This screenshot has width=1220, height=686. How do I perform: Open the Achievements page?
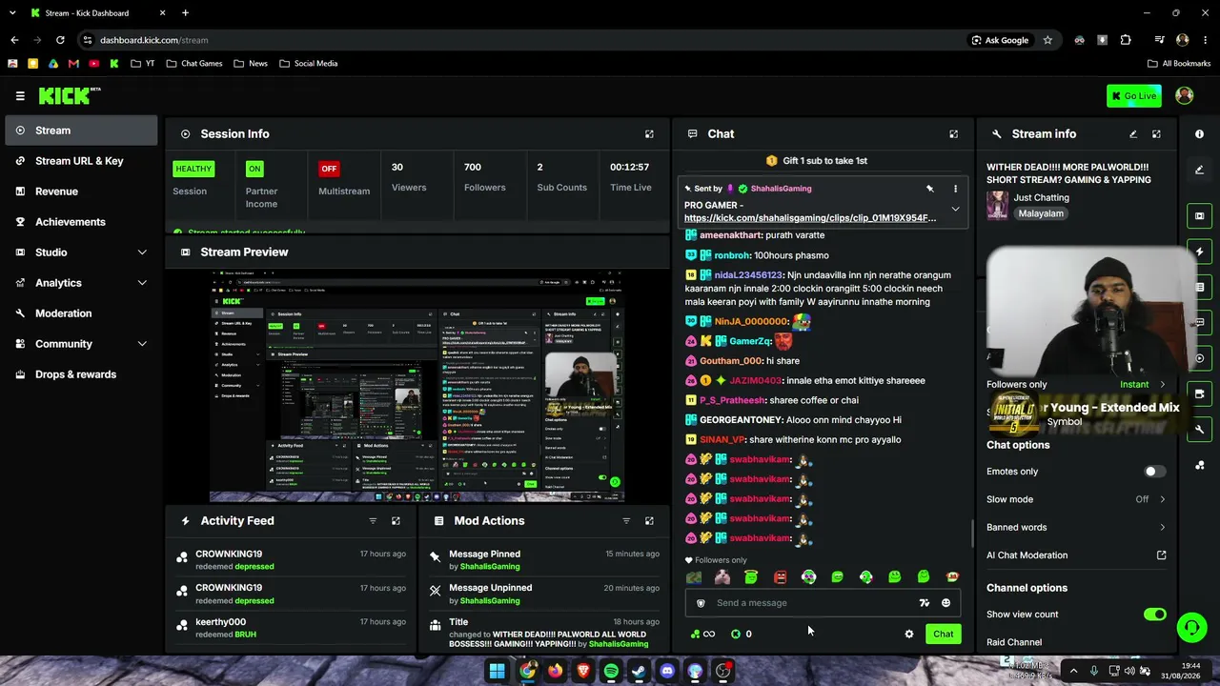click(x=82, y=222)
